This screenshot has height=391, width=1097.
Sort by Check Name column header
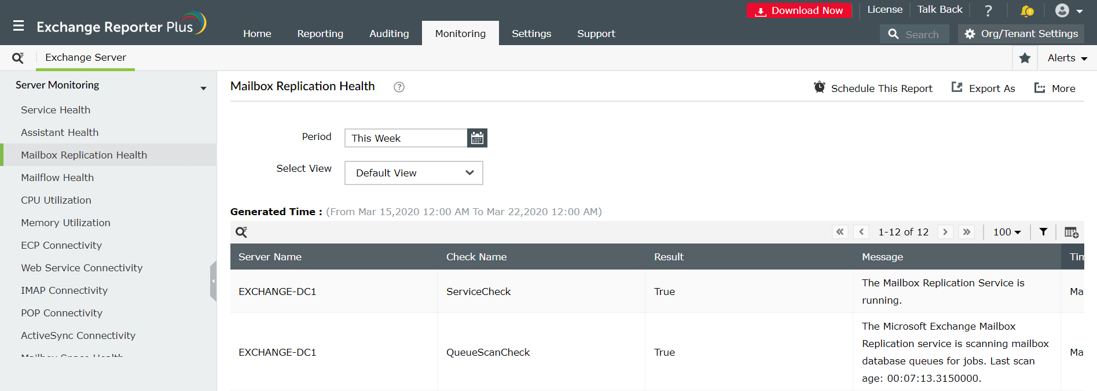click(476, 257)
